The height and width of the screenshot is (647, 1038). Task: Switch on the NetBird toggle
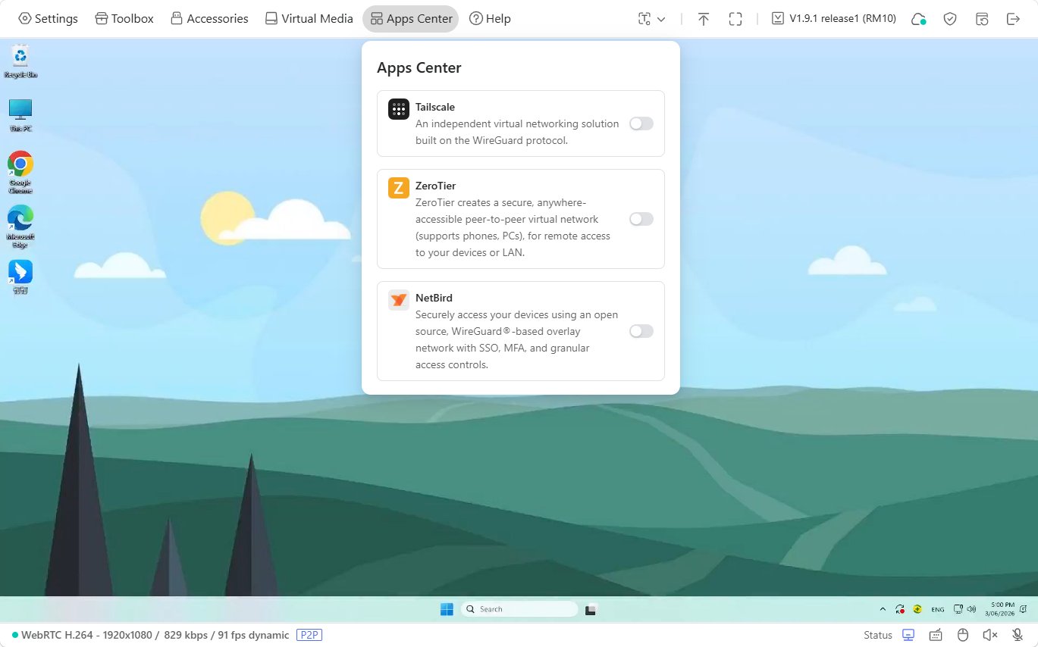[641, 331]
